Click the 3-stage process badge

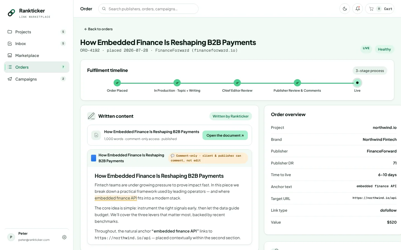click(x=370, y=71)
